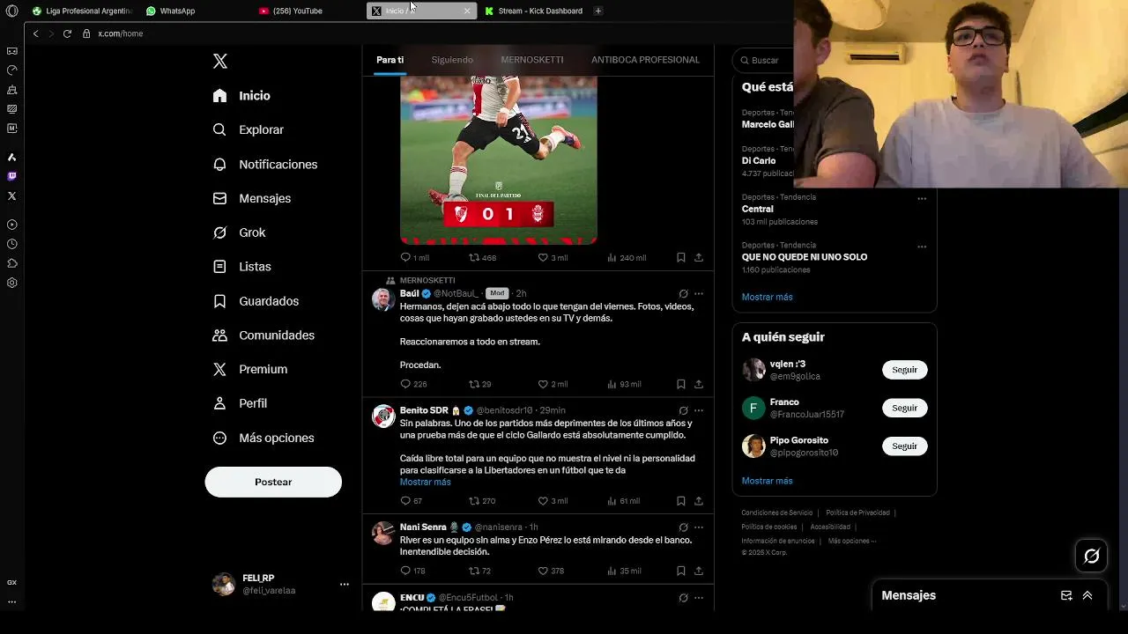This screenshot has height=634, width=1128.
Task: Open Inicio in the X sidebar
Action: [241, 95]
